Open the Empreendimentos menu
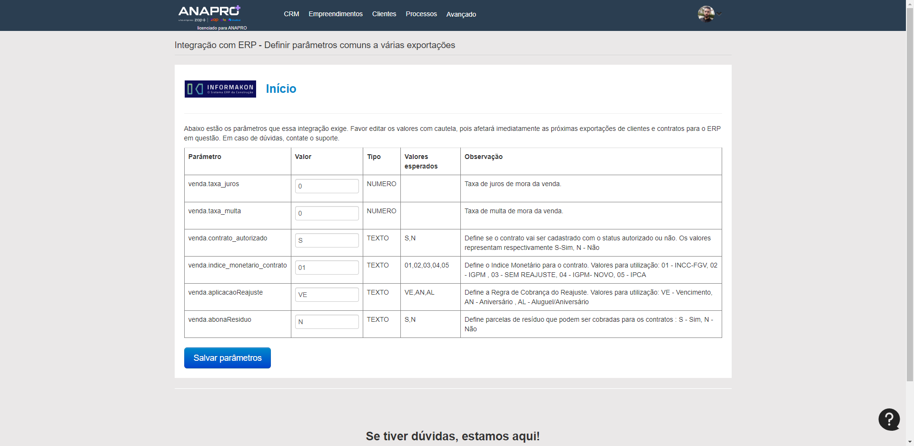Viewport: 914px width, 446px height. pyautogui.click(x=335, y=14)
